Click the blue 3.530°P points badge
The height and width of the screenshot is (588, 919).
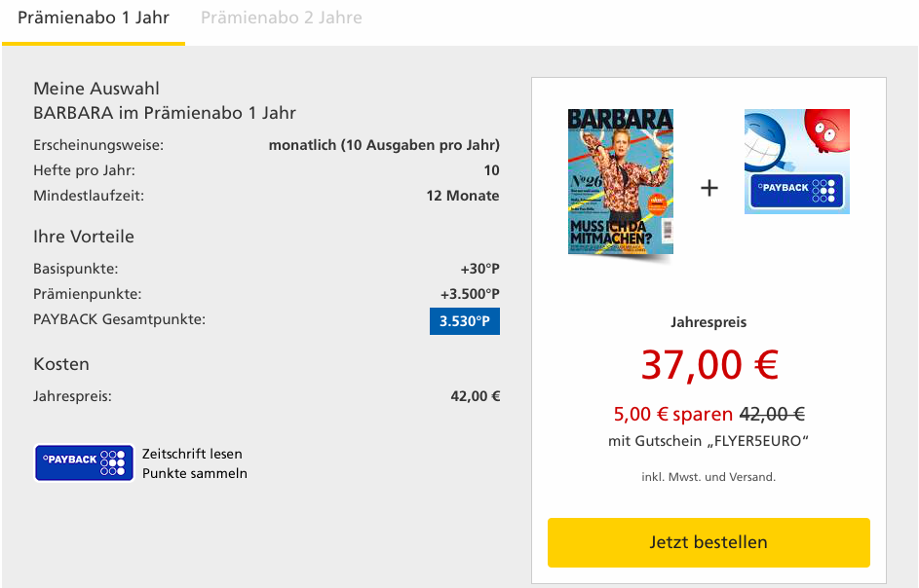464,321
